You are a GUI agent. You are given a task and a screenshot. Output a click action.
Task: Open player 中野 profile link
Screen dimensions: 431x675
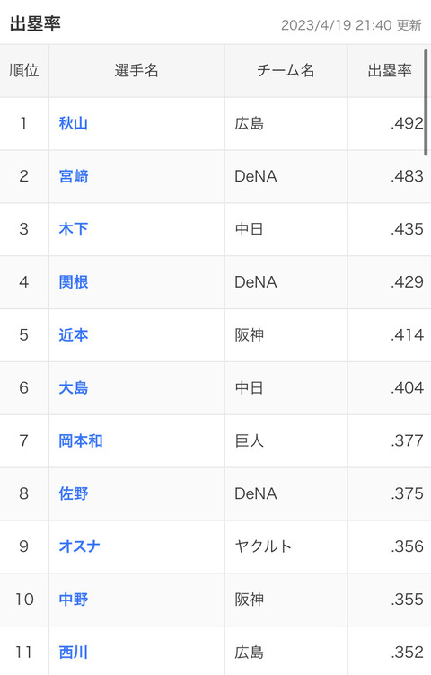[73, 600]
